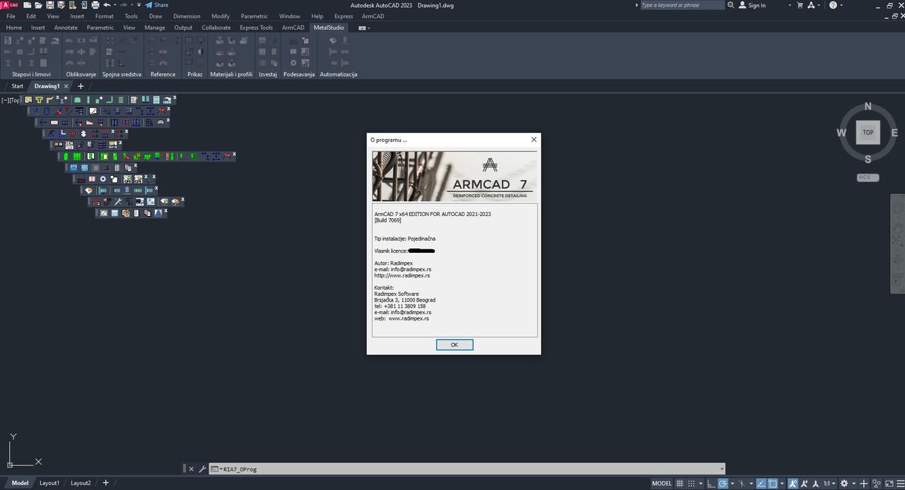Open the Modify menu

(221, 16)
